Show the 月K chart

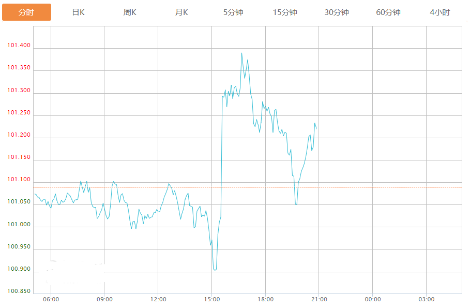pyautogui.click(x=181, y=12)
